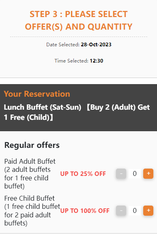Click the selected date 28-Oct-2023

tap(96, 44)
